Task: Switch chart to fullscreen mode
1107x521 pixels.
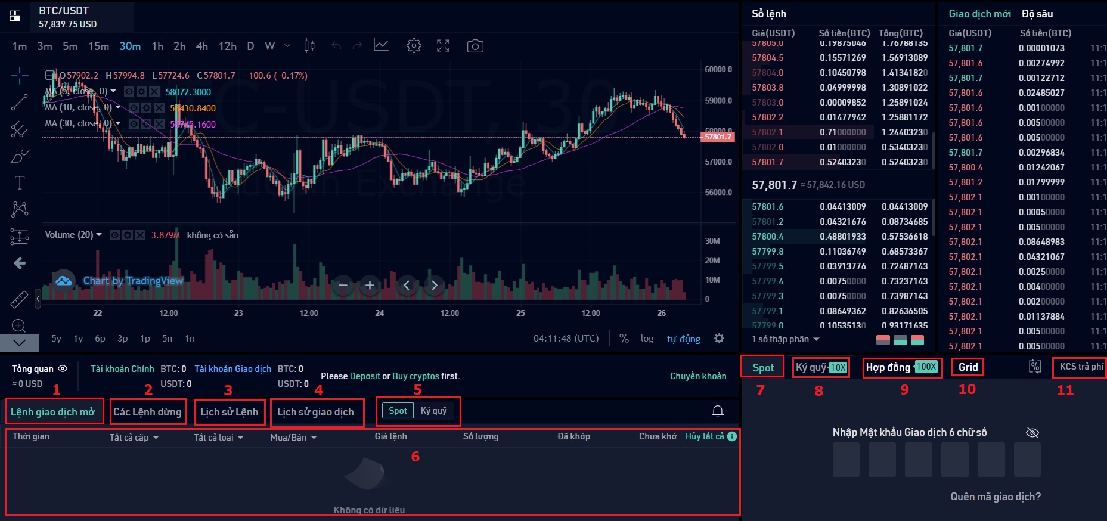Action: 443,46
